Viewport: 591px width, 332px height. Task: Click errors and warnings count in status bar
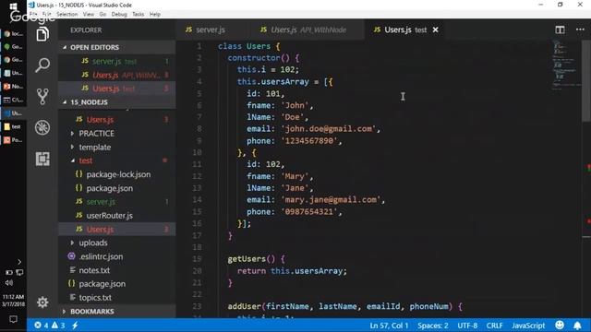click(50, 326)
